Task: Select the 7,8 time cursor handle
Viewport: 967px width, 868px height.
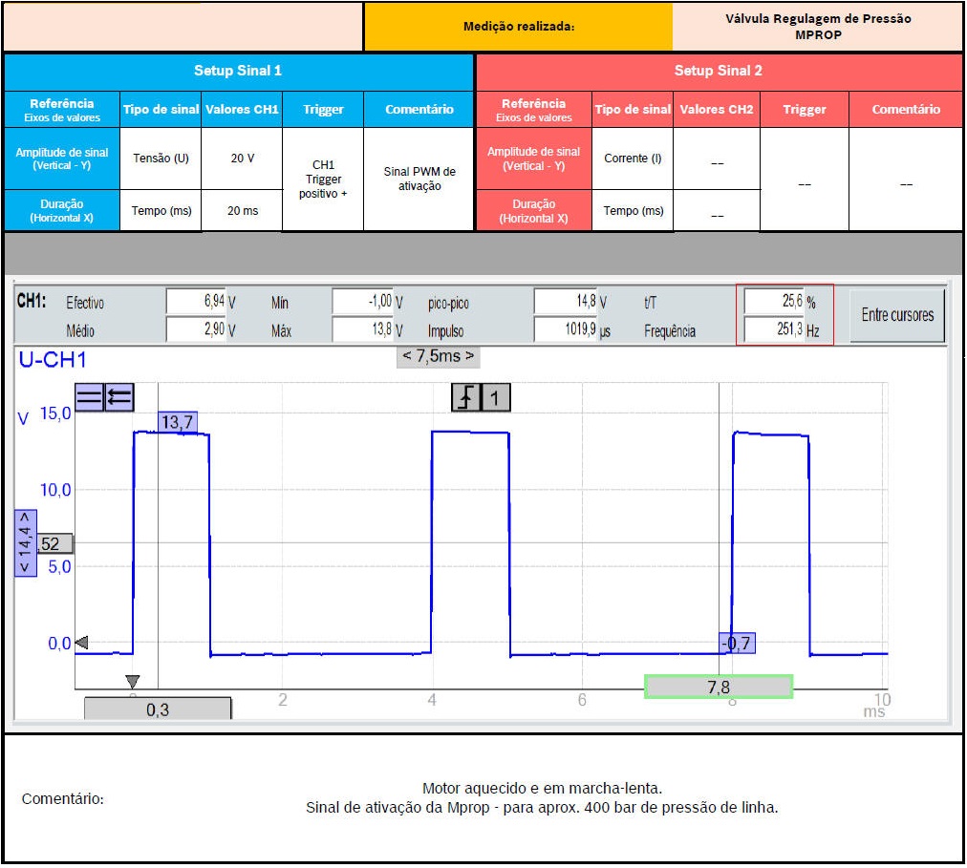Action: [719, 688]
